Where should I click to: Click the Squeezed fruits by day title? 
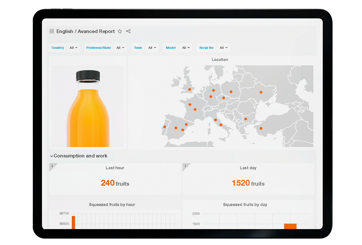click(245, 205)
